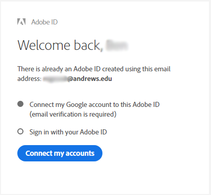The height and width of the screenshot is (195, 211).
Task: Click the 'Welcome back' heading
Action: point(59,45)
